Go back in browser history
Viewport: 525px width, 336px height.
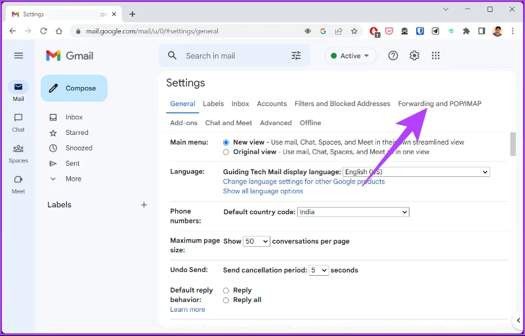pos(12,31)
